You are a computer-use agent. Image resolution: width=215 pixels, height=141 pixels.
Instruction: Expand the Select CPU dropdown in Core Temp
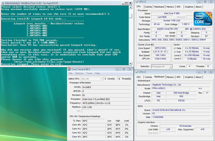[91, 79]
